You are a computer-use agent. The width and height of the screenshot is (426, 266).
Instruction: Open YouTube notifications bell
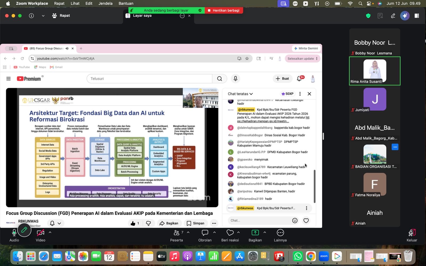tap(300, 78)
